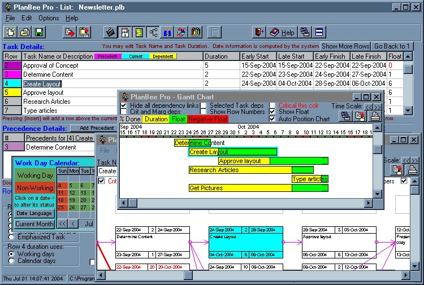
Task: Toggle Auto Position Chart checkbox
Action: [272, 119]
